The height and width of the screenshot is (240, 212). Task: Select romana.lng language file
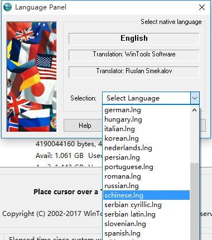[146, 176]
